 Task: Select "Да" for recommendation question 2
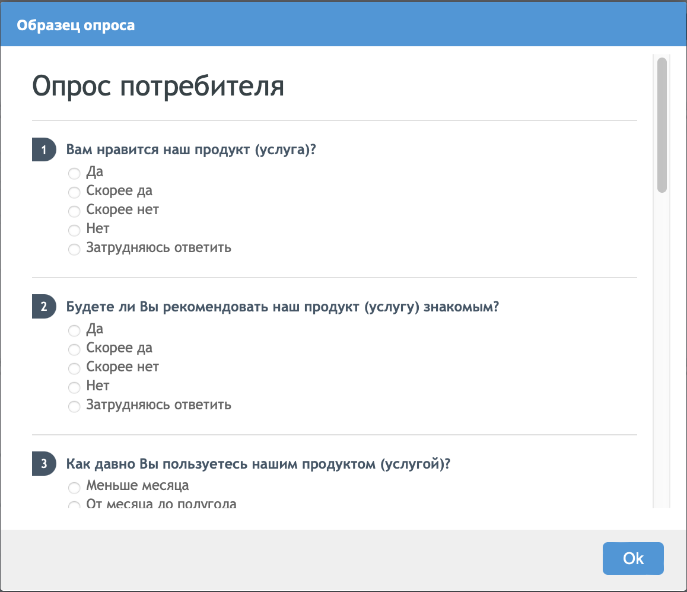click(x=74, y=330)
